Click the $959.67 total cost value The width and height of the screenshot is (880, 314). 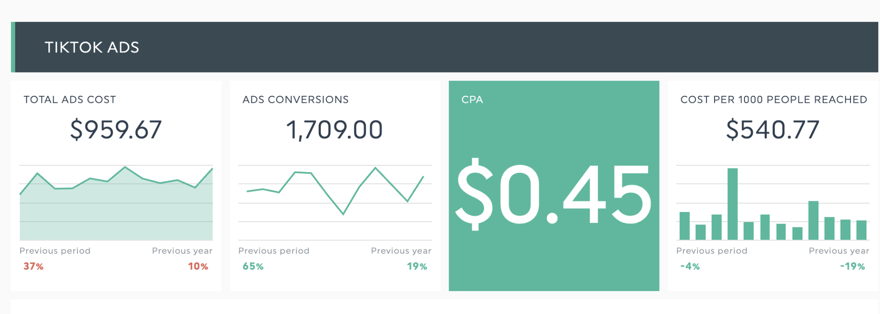(x=116, y=130)
